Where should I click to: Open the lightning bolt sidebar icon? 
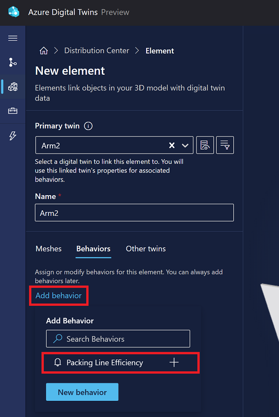click(x=13, y=136)
